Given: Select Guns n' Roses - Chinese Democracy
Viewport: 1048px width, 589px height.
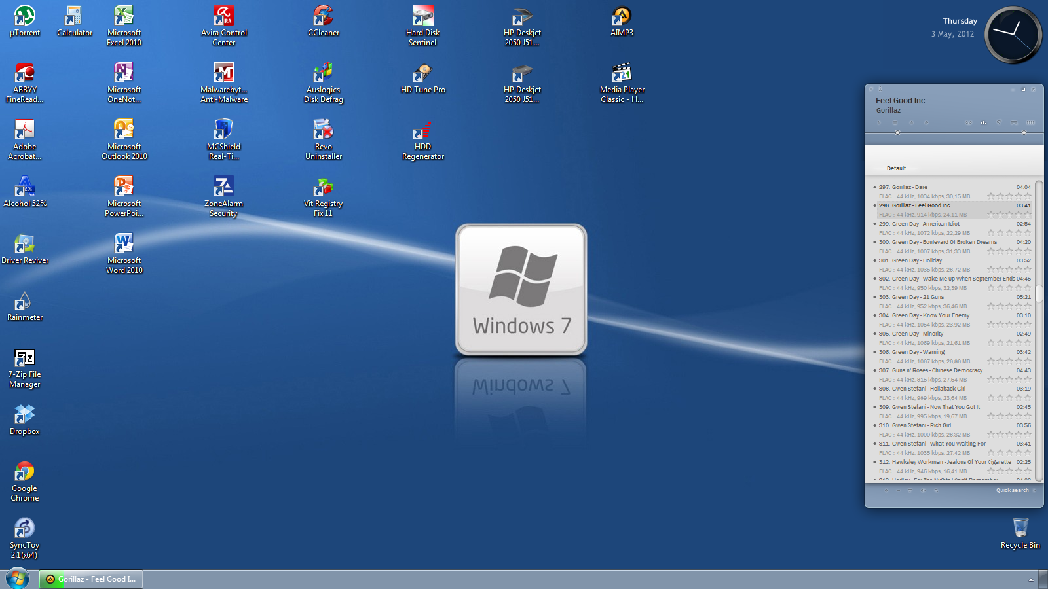Looking at the screenshot, I should [x=952, y=374].
